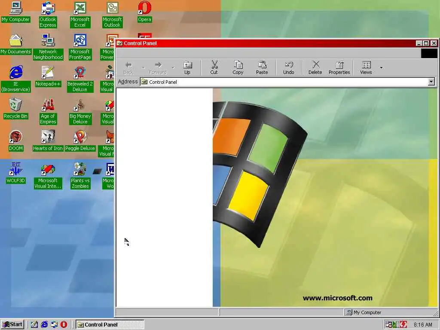Maximize the Control Panel window
The width and height of the screenshot is (440, 330).
click(x=426, y=43)
